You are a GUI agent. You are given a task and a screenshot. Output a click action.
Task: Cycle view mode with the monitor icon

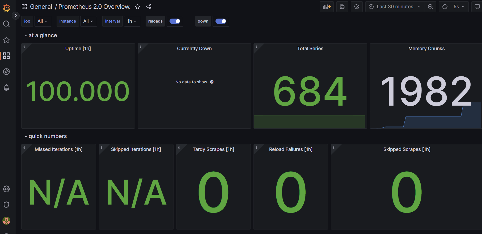pyautogui.click(x=477, y=7)
